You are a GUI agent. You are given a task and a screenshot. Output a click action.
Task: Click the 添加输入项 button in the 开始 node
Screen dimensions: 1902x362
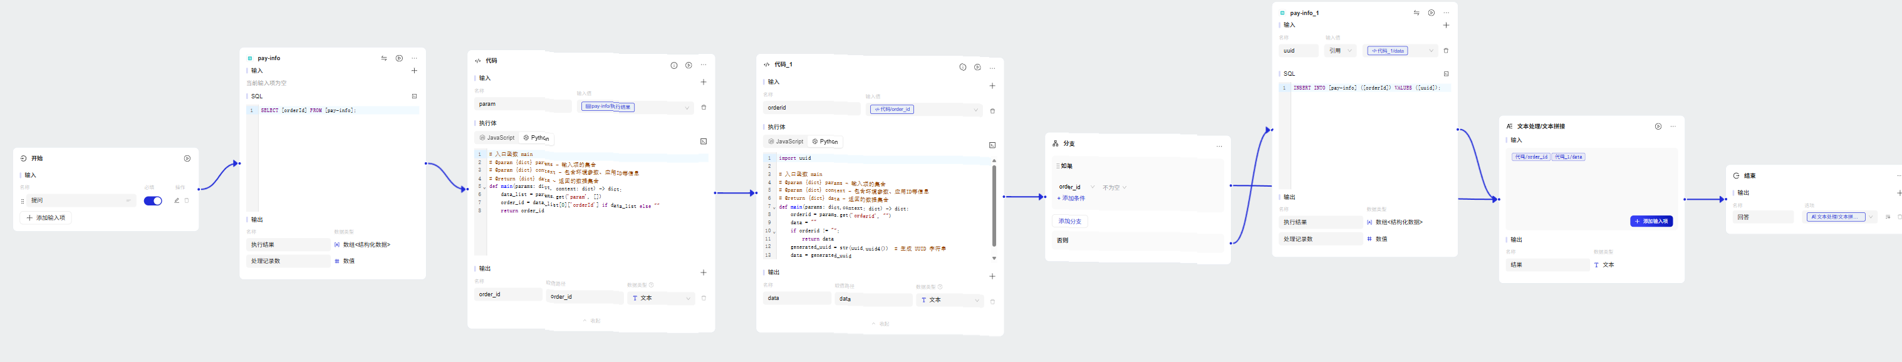click(46, 218)
